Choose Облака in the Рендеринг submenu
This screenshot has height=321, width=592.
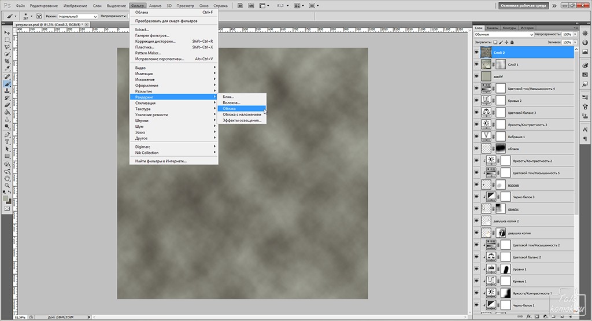click(x=242, y=108)
